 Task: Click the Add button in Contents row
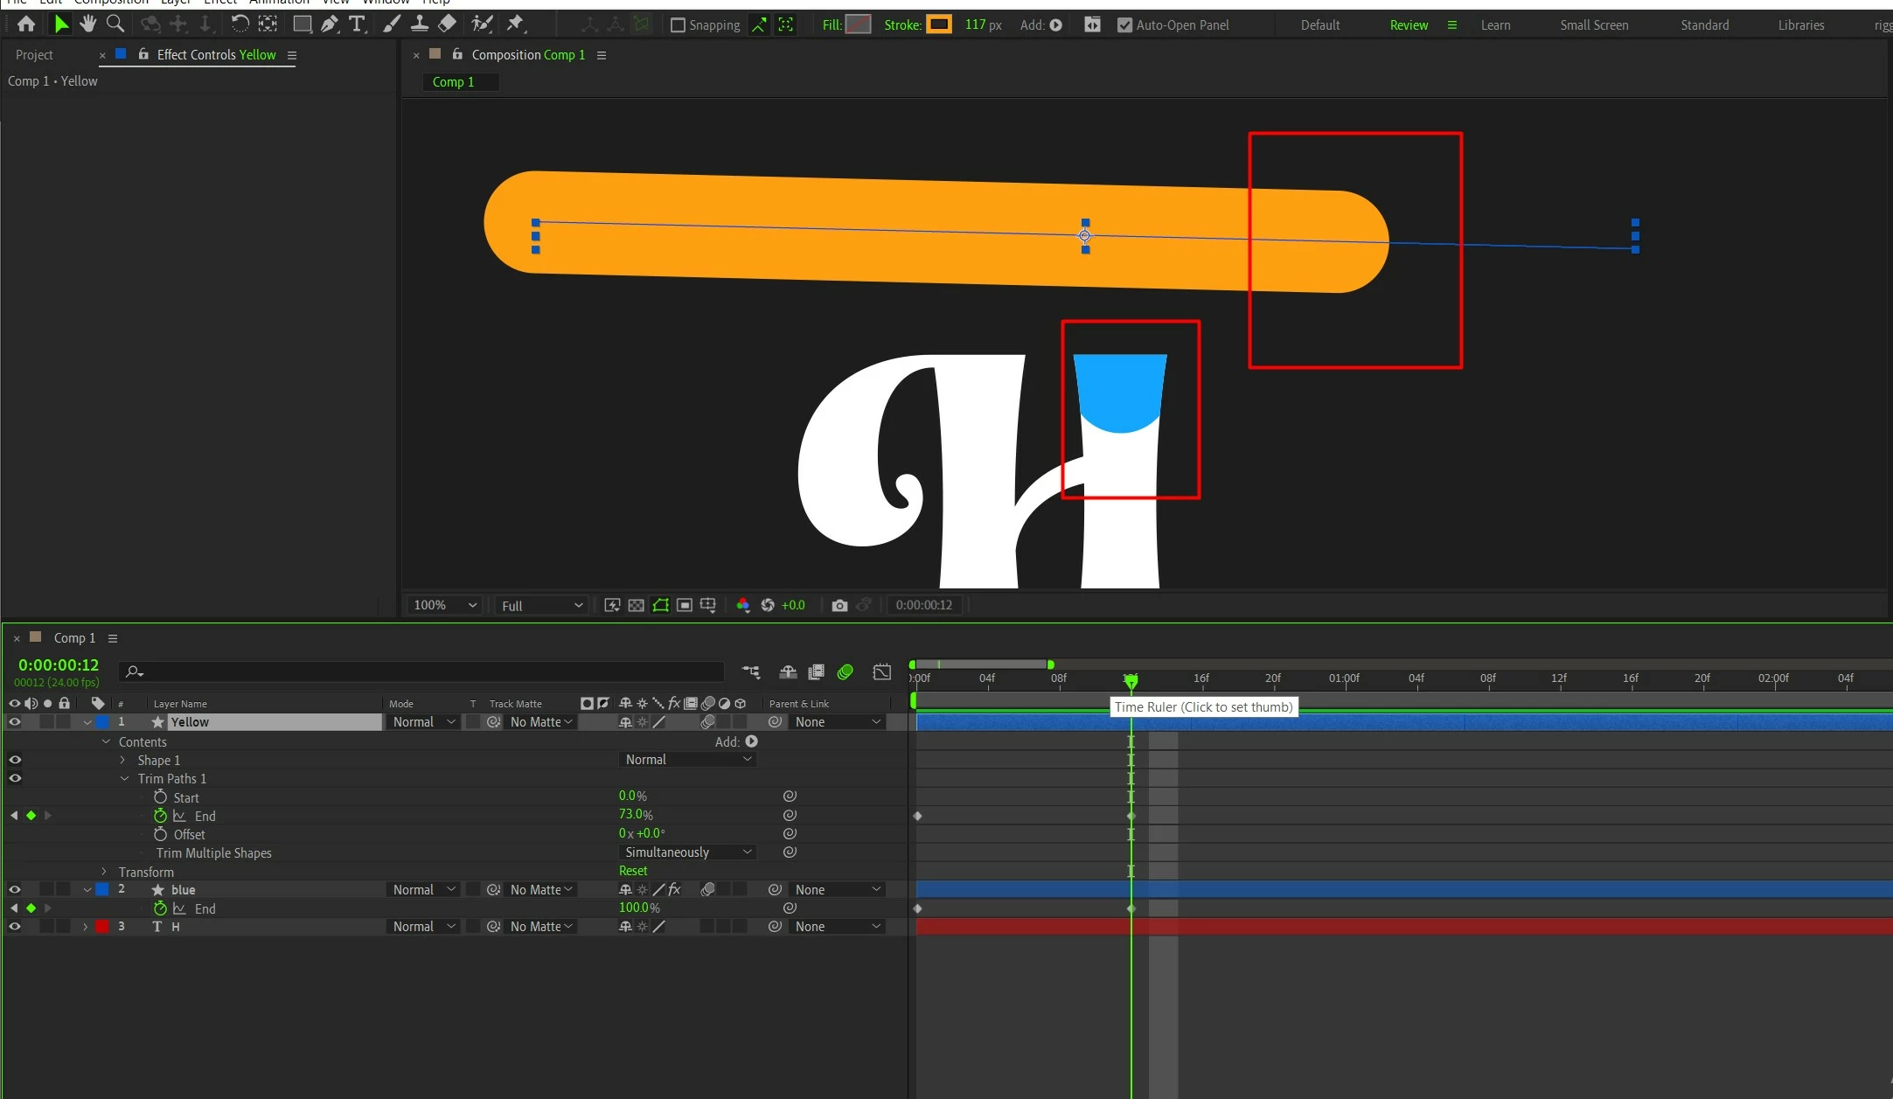[751, 741]
